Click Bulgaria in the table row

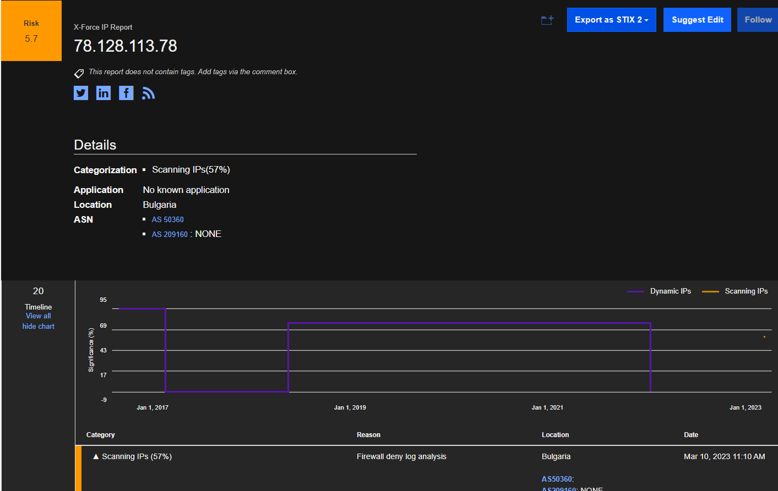(556, 456)
